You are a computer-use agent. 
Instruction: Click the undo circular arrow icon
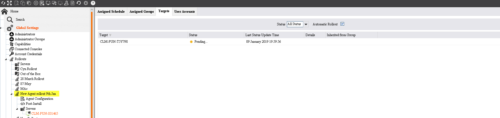pos(79,3)
